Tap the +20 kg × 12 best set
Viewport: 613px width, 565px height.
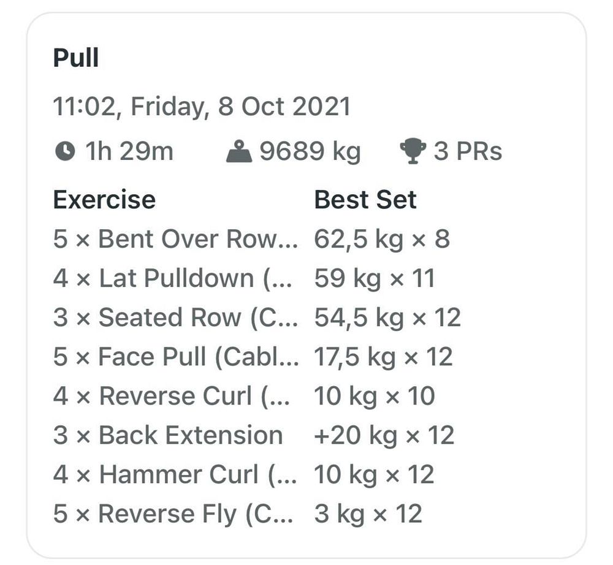click(x=384, y=435)
